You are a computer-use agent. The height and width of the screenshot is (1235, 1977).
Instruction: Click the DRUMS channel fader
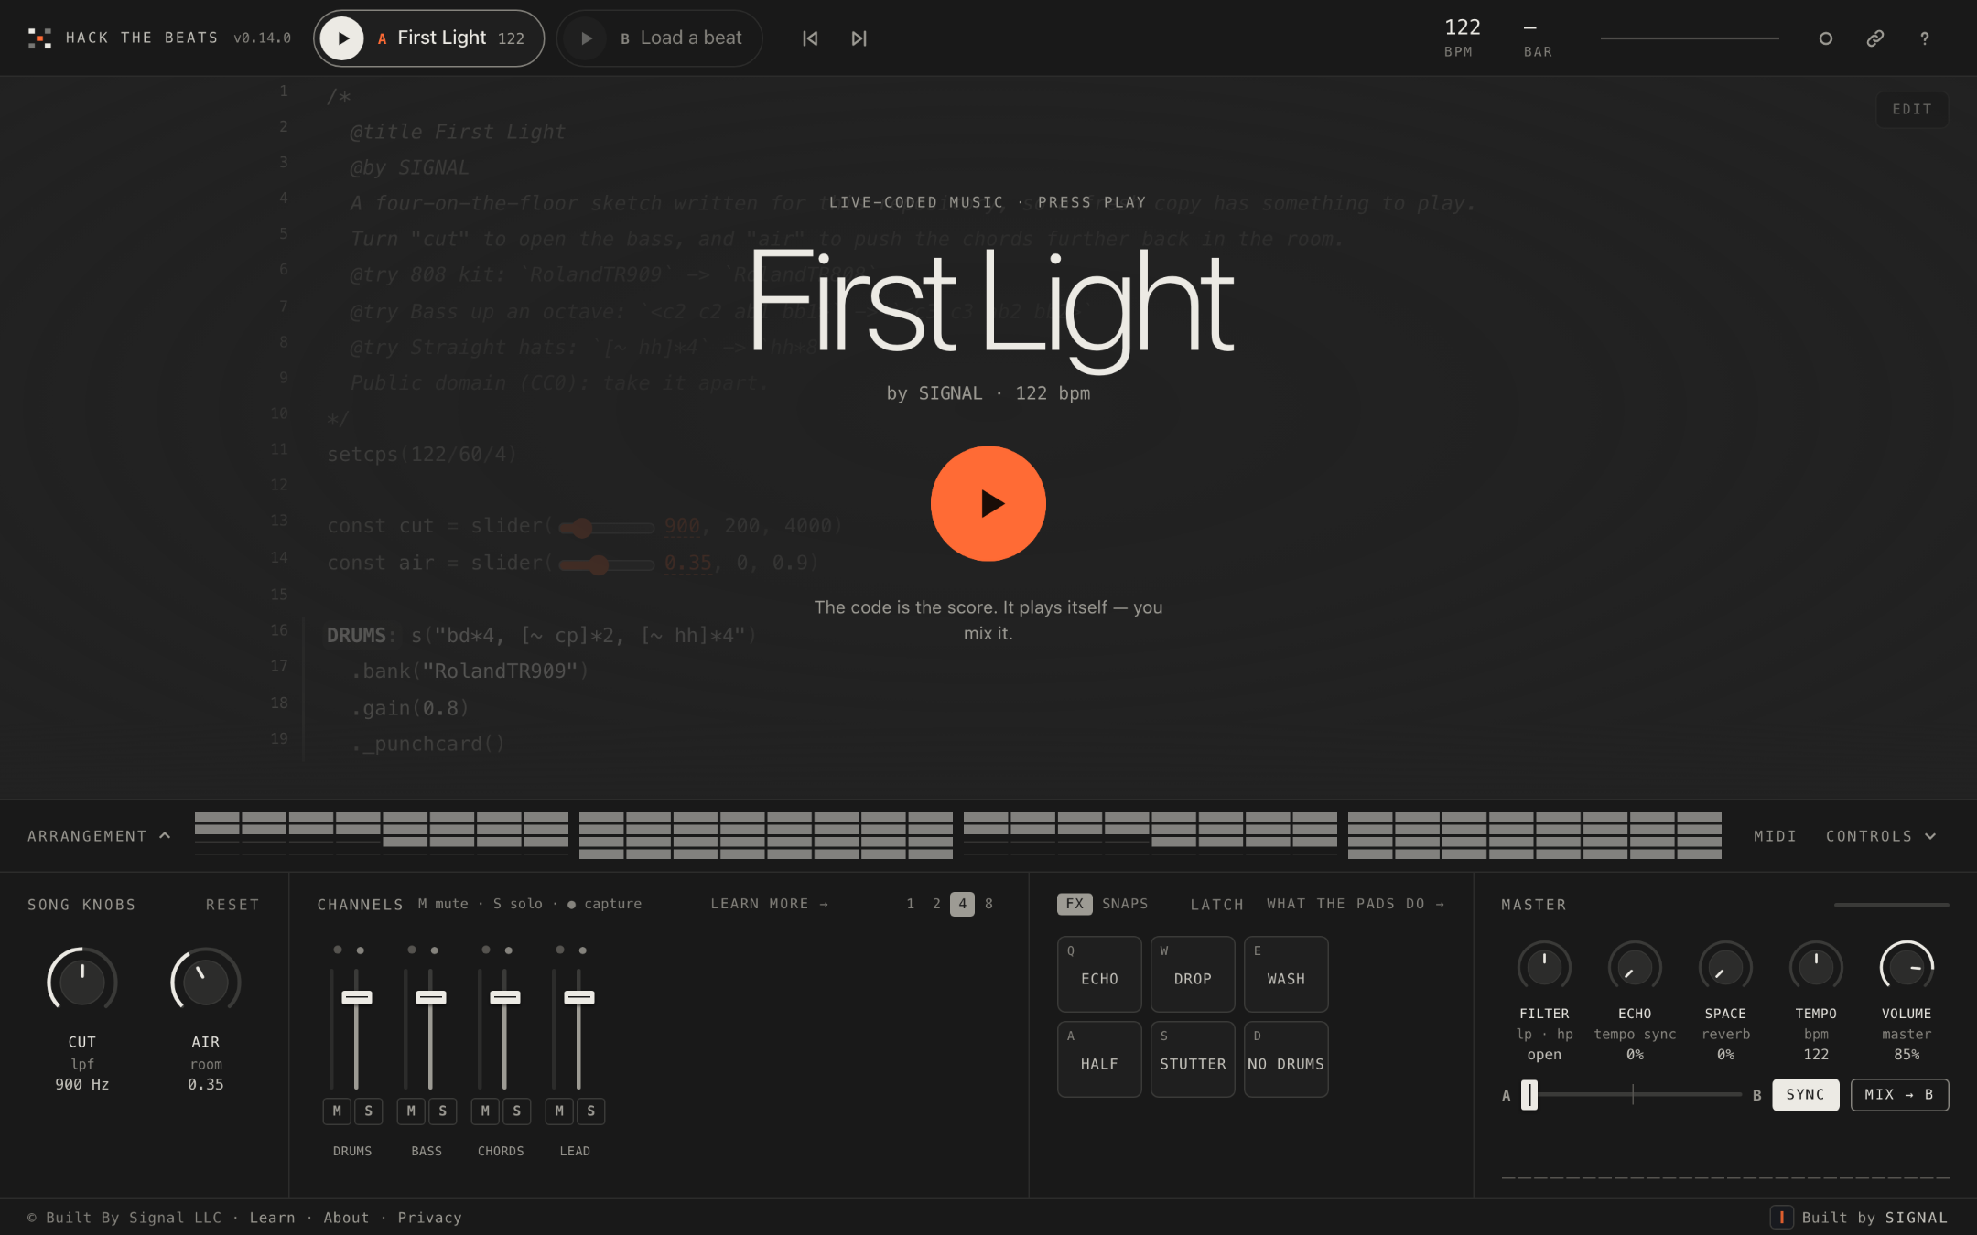(x=357, y=997)
